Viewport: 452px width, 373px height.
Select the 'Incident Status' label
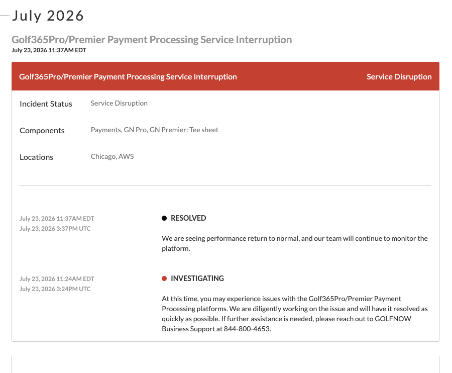tap(46, 104)
